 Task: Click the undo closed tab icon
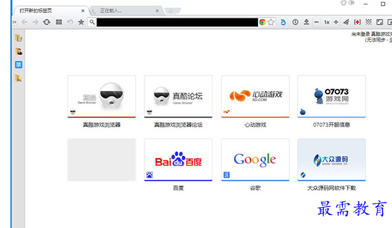[x=70, y=22]
